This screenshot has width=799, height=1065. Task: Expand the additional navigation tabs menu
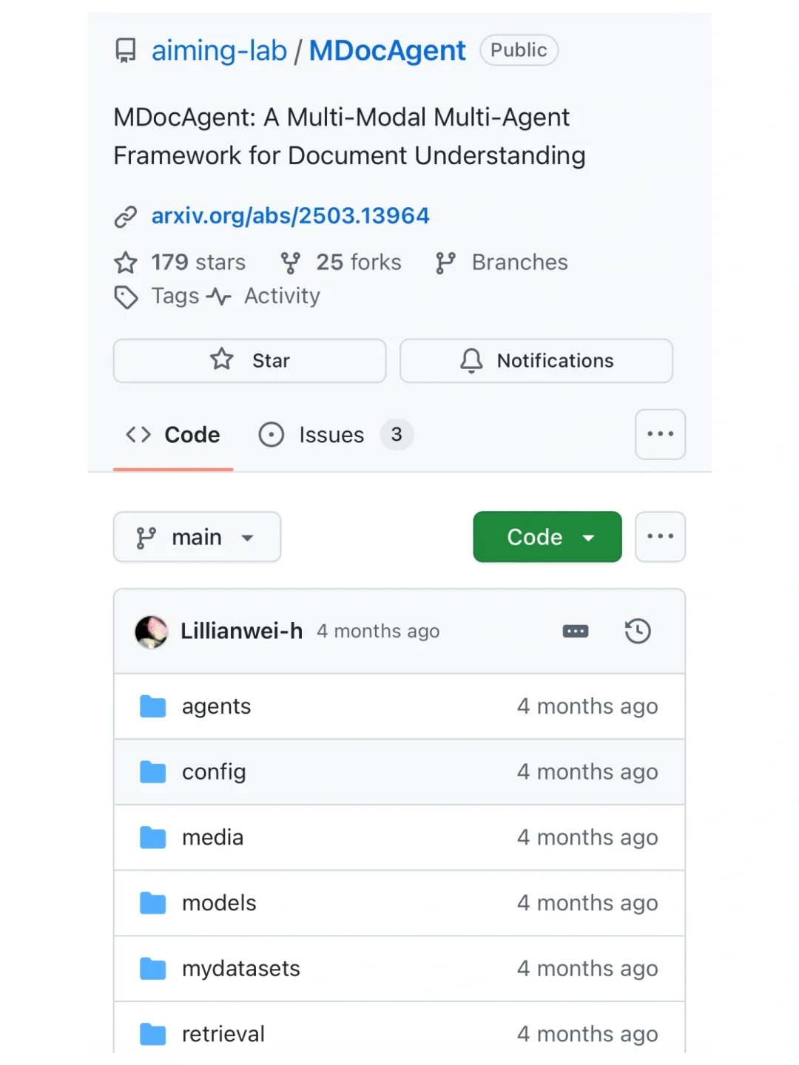(x=660, y=434)
